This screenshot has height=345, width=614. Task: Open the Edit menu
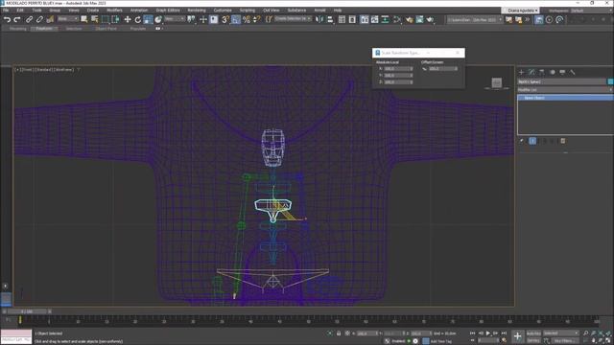[x=19, y=11]
